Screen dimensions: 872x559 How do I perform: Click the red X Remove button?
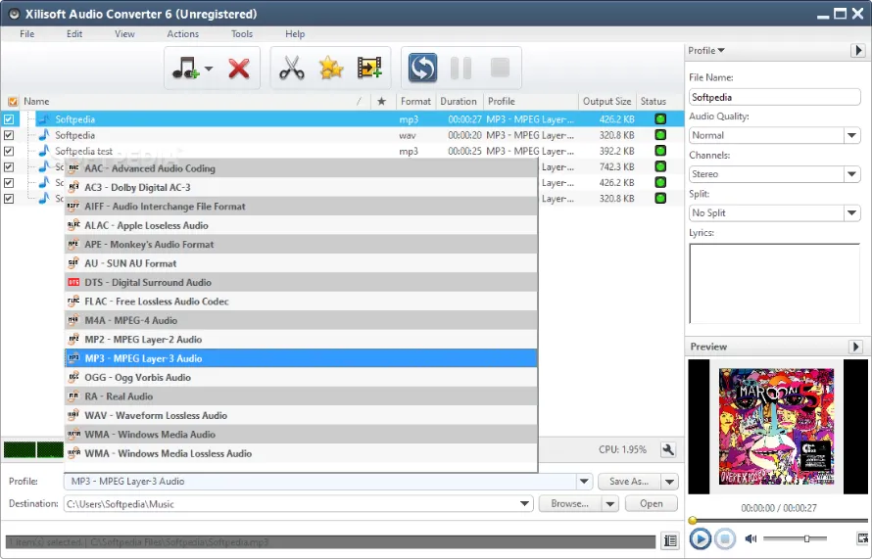238,69
